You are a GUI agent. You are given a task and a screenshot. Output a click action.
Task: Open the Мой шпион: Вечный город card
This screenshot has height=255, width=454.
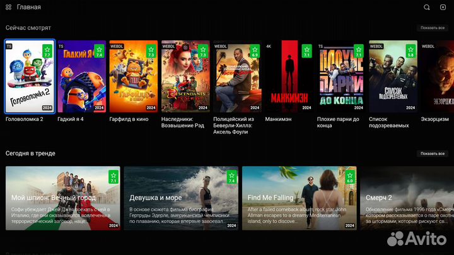pyautogui.click(x=63, y=198)
